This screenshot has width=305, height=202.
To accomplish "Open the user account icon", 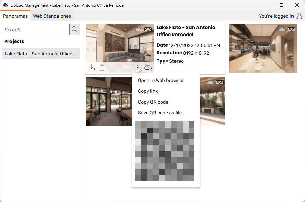I will click(x=299, y=16).
